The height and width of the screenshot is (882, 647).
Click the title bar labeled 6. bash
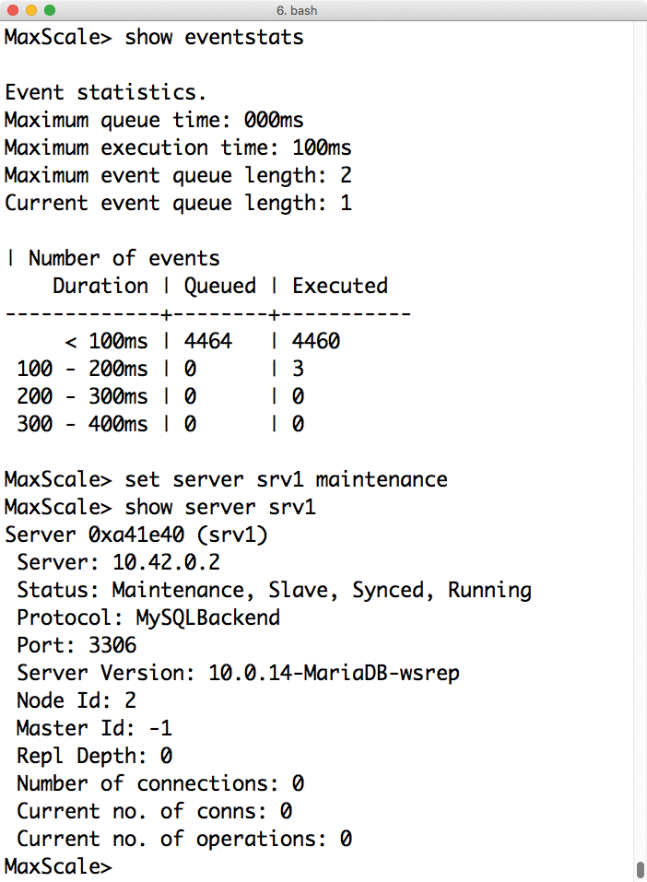(297, 11)
